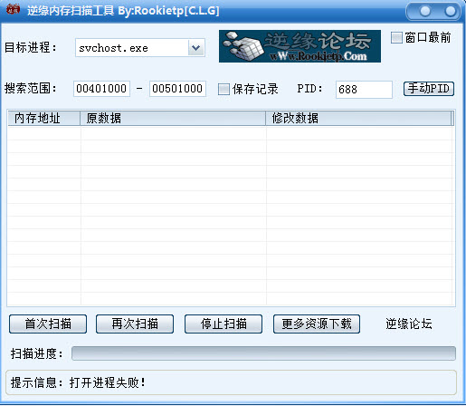The image size is (466, 406).
Task: Click the right round title bar button
Action: click(451, 11)
